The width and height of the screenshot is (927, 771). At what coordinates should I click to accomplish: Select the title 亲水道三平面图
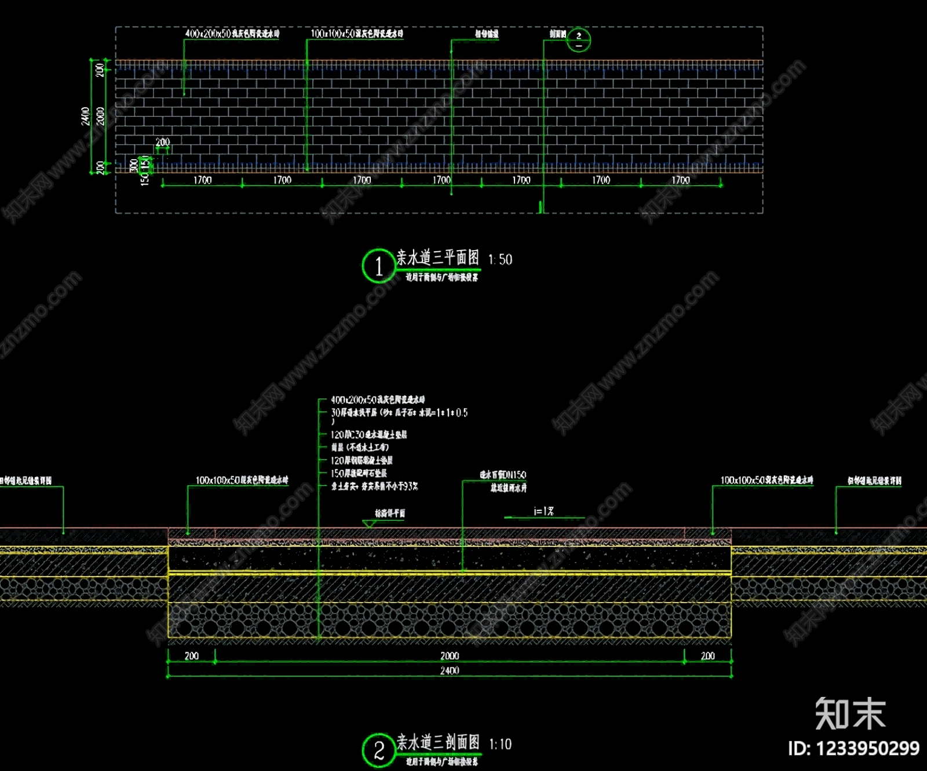[x=438, y=258]
